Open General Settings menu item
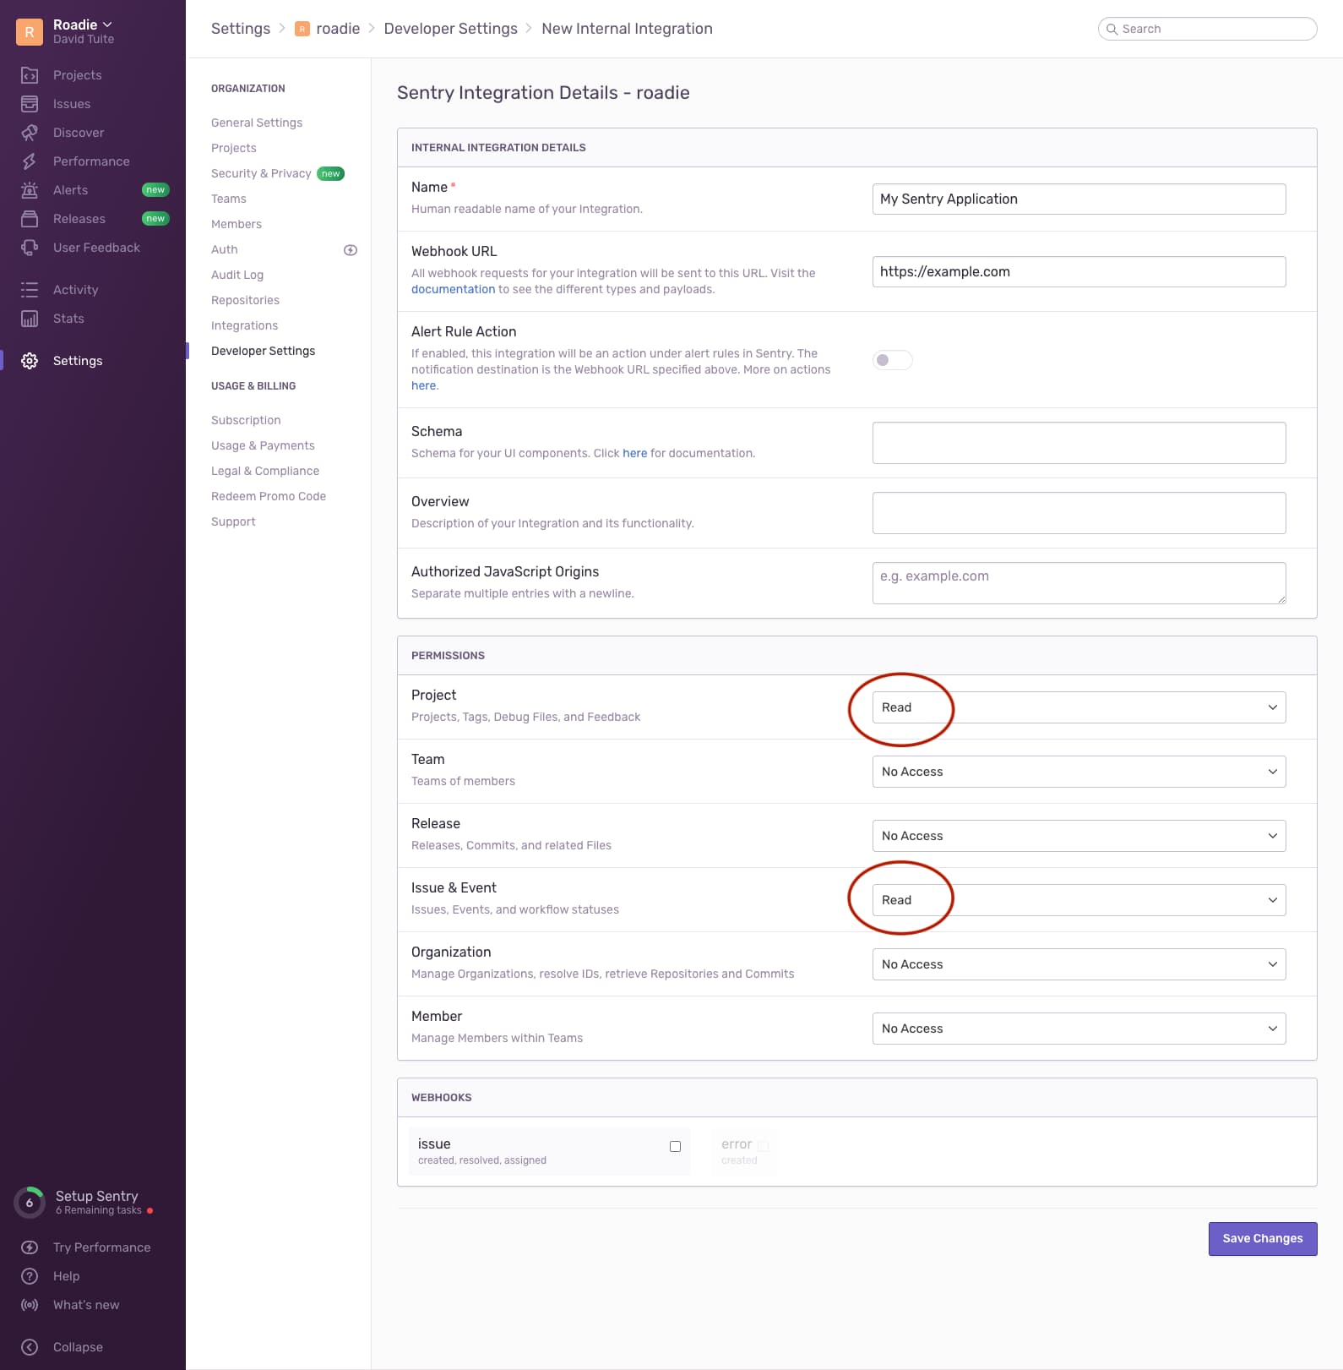Screen dimensions: 1343x1370 click(257, 123)
